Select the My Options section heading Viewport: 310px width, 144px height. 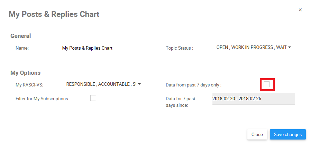[x=26, y=73]
